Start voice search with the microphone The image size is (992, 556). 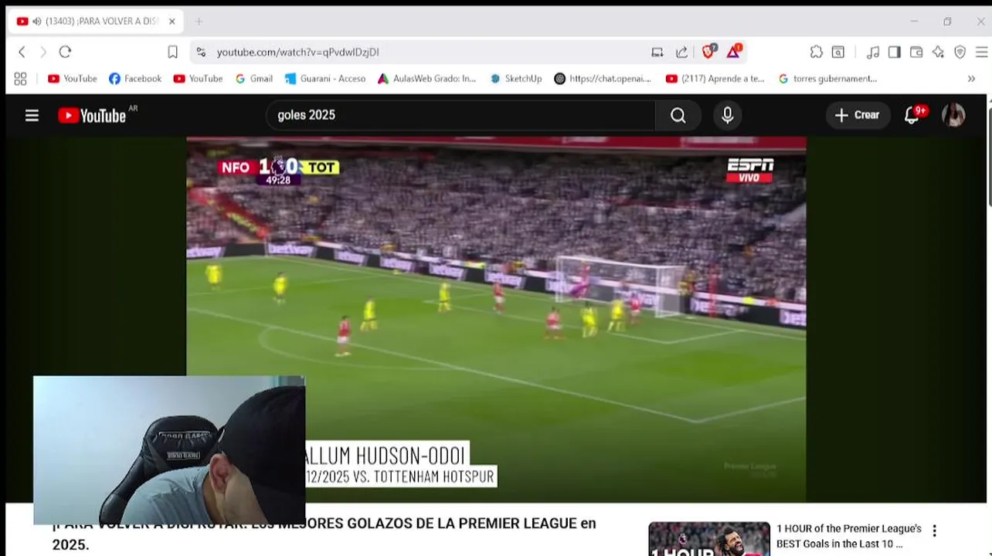(727, 115)
